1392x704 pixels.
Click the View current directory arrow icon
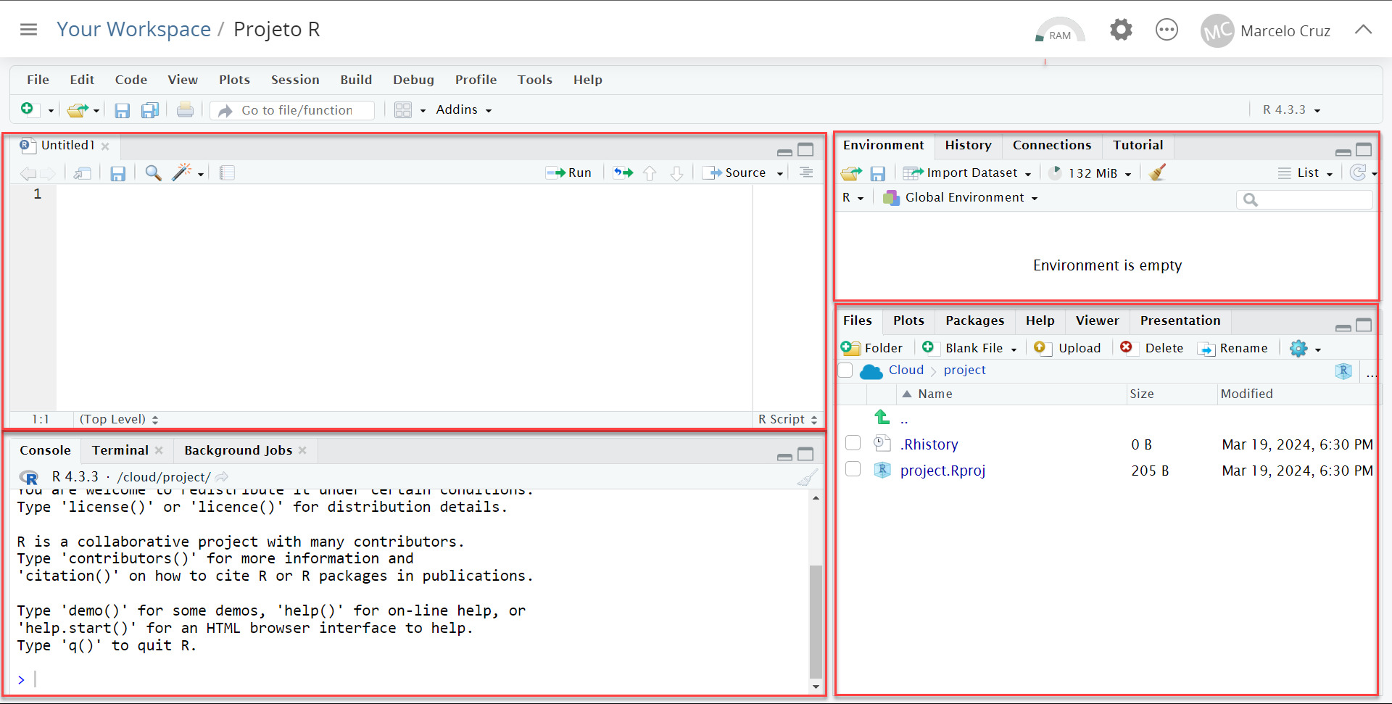[x=223, y=477]
